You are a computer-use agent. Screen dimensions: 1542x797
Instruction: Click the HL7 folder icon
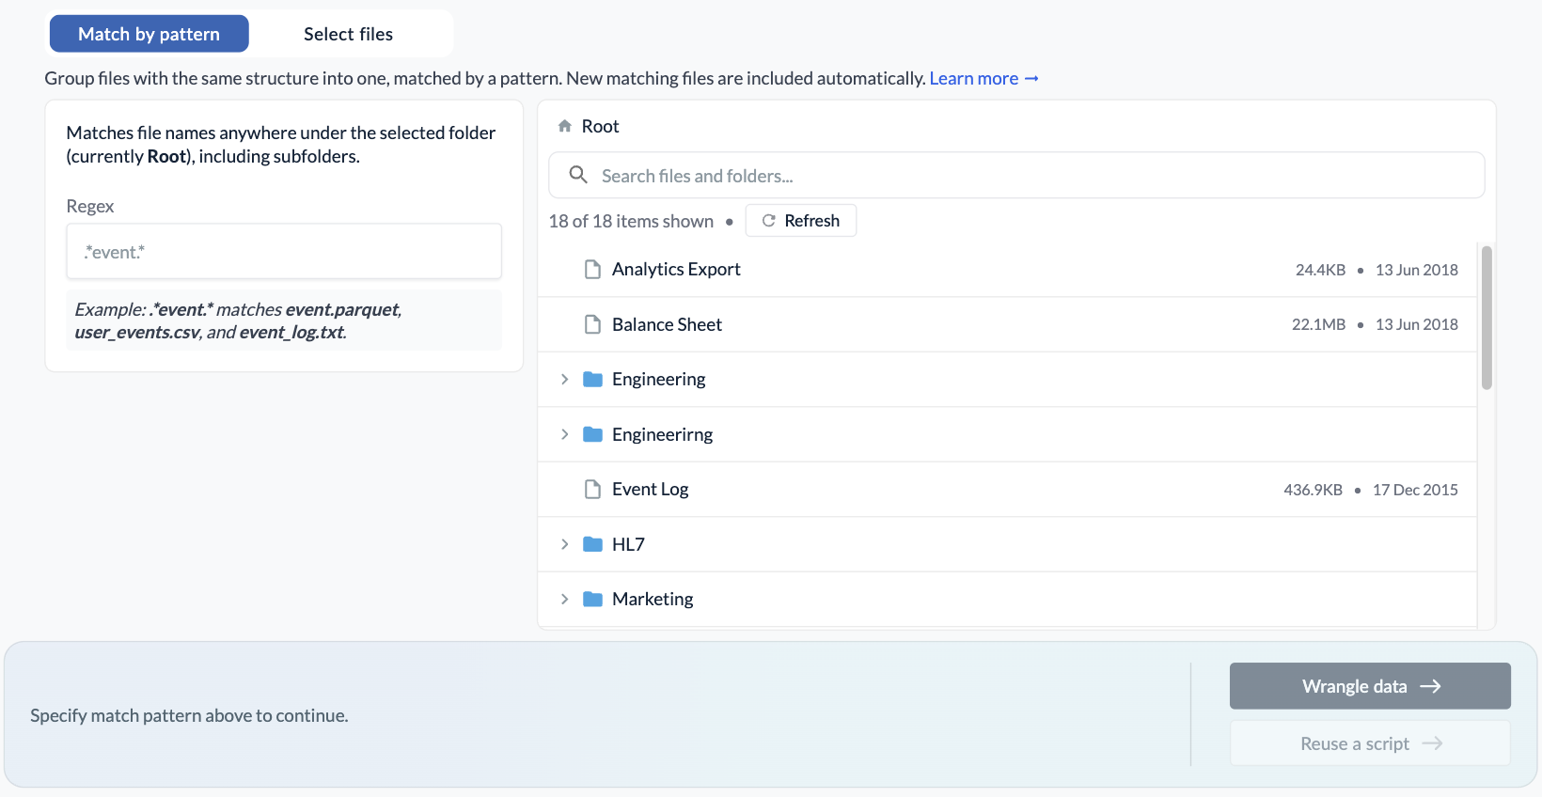[592, 544]
